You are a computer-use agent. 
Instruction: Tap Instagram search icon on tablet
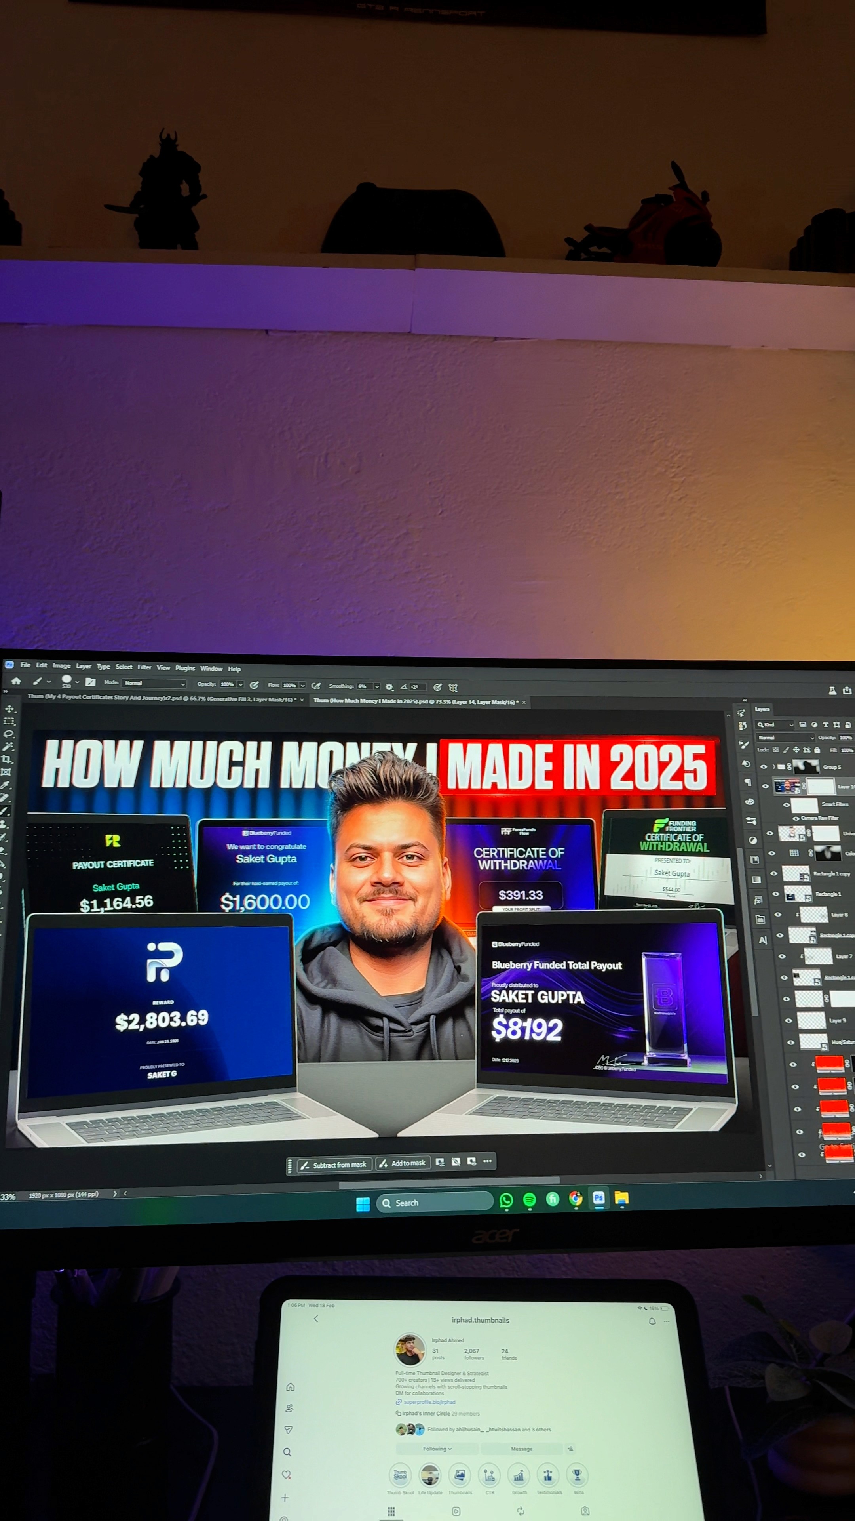point(287,1452)
